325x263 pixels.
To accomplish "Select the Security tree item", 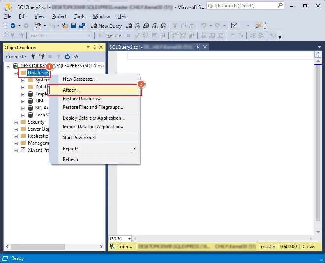I will pos(36,122).
